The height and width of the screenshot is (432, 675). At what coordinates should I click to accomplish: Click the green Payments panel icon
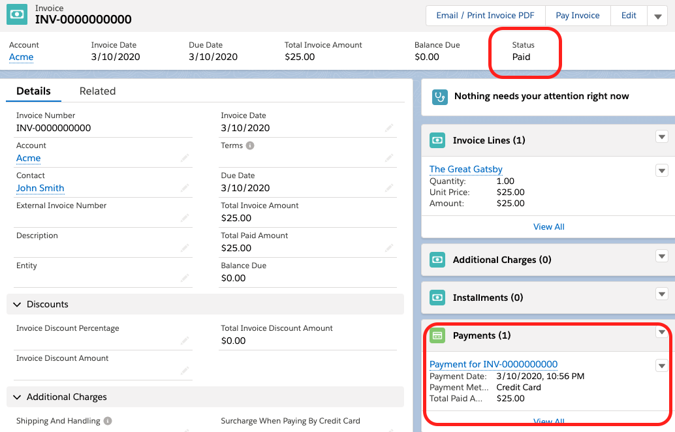(437, 335)
